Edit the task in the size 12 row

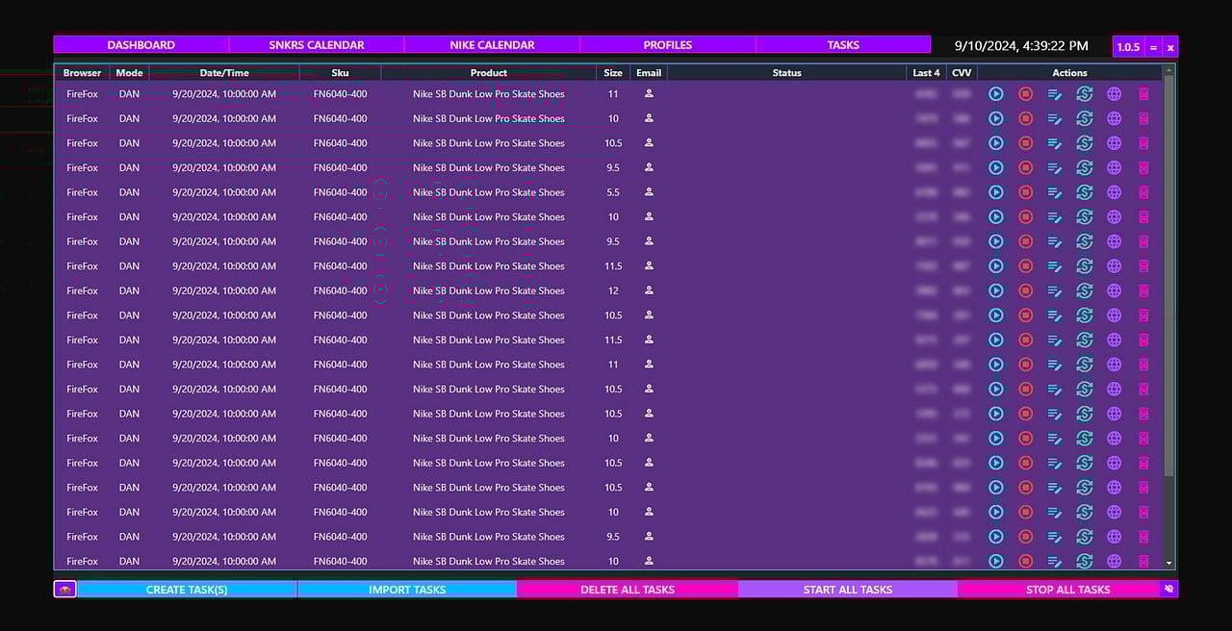click(x=1055, y=290)
